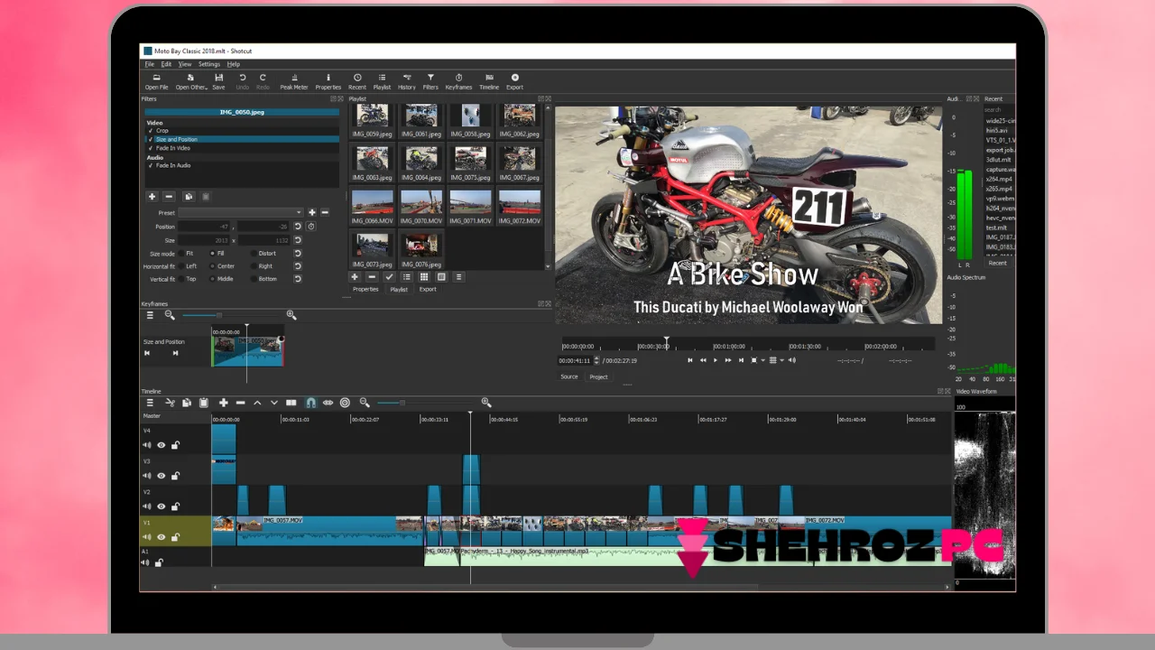Open the Edit menu
Image resolution: width=1155 pixels, height=650 pixels.
pos(166,64)
